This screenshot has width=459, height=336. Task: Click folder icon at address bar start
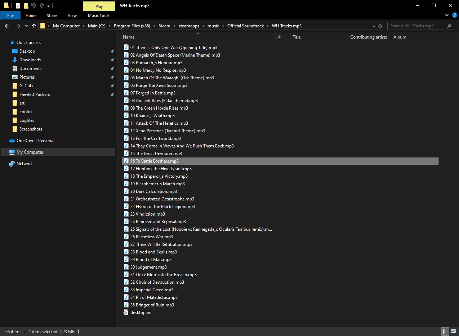coord(43,26)
